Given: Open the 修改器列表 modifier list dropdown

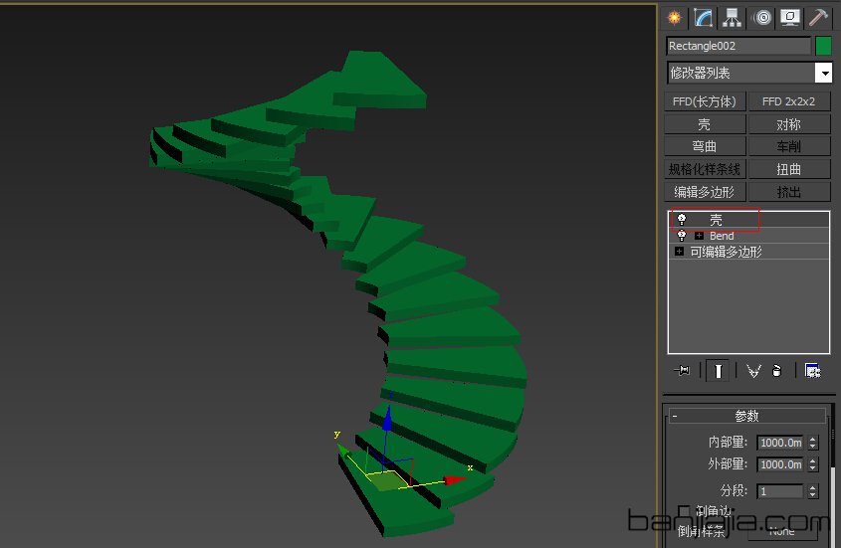Looking at the screenshot, I should (x=749, y=73).
